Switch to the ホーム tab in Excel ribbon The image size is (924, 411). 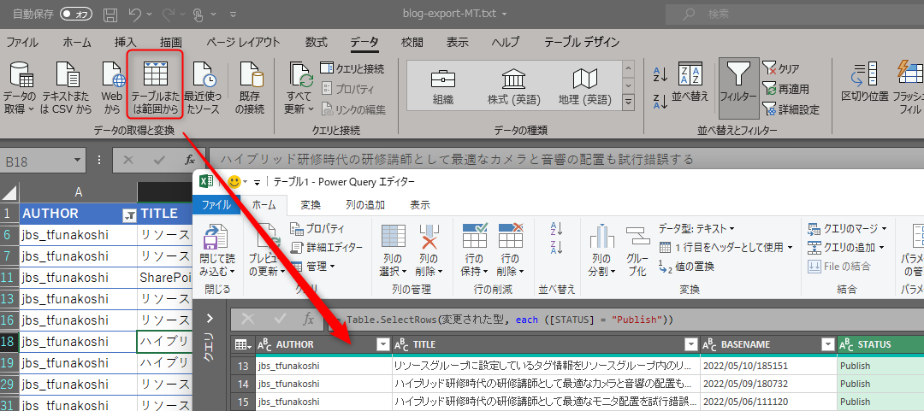77,42
